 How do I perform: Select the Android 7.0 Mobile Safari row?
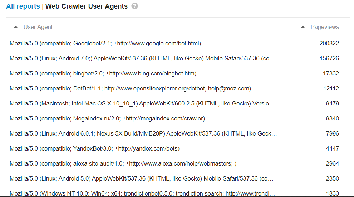pos(178,58)
